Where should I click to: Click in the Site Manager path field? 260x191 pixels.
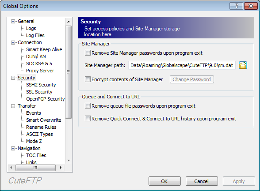point(182,65)
